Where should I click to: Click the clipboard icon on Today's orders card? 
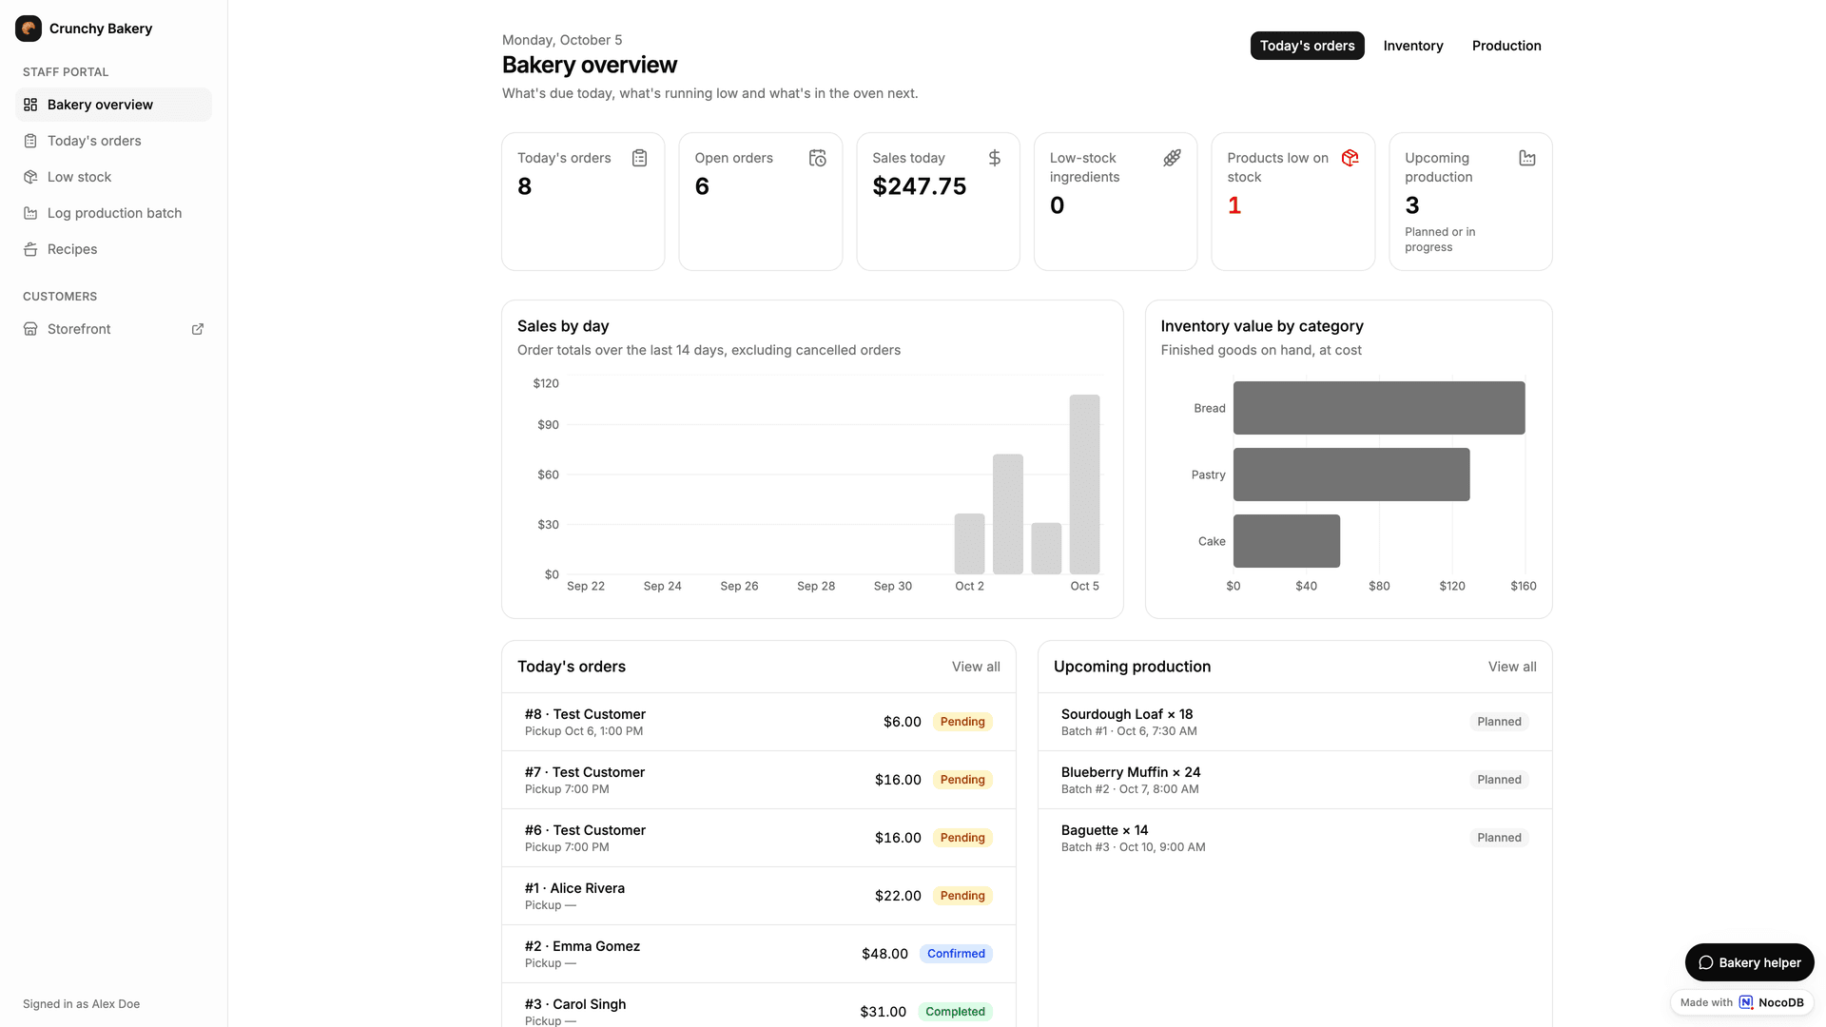[640, 158]
